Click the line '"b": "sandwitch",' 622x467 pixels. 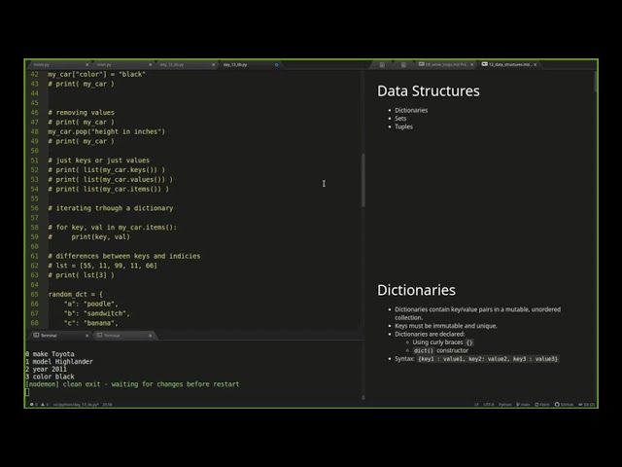(97, 313)
